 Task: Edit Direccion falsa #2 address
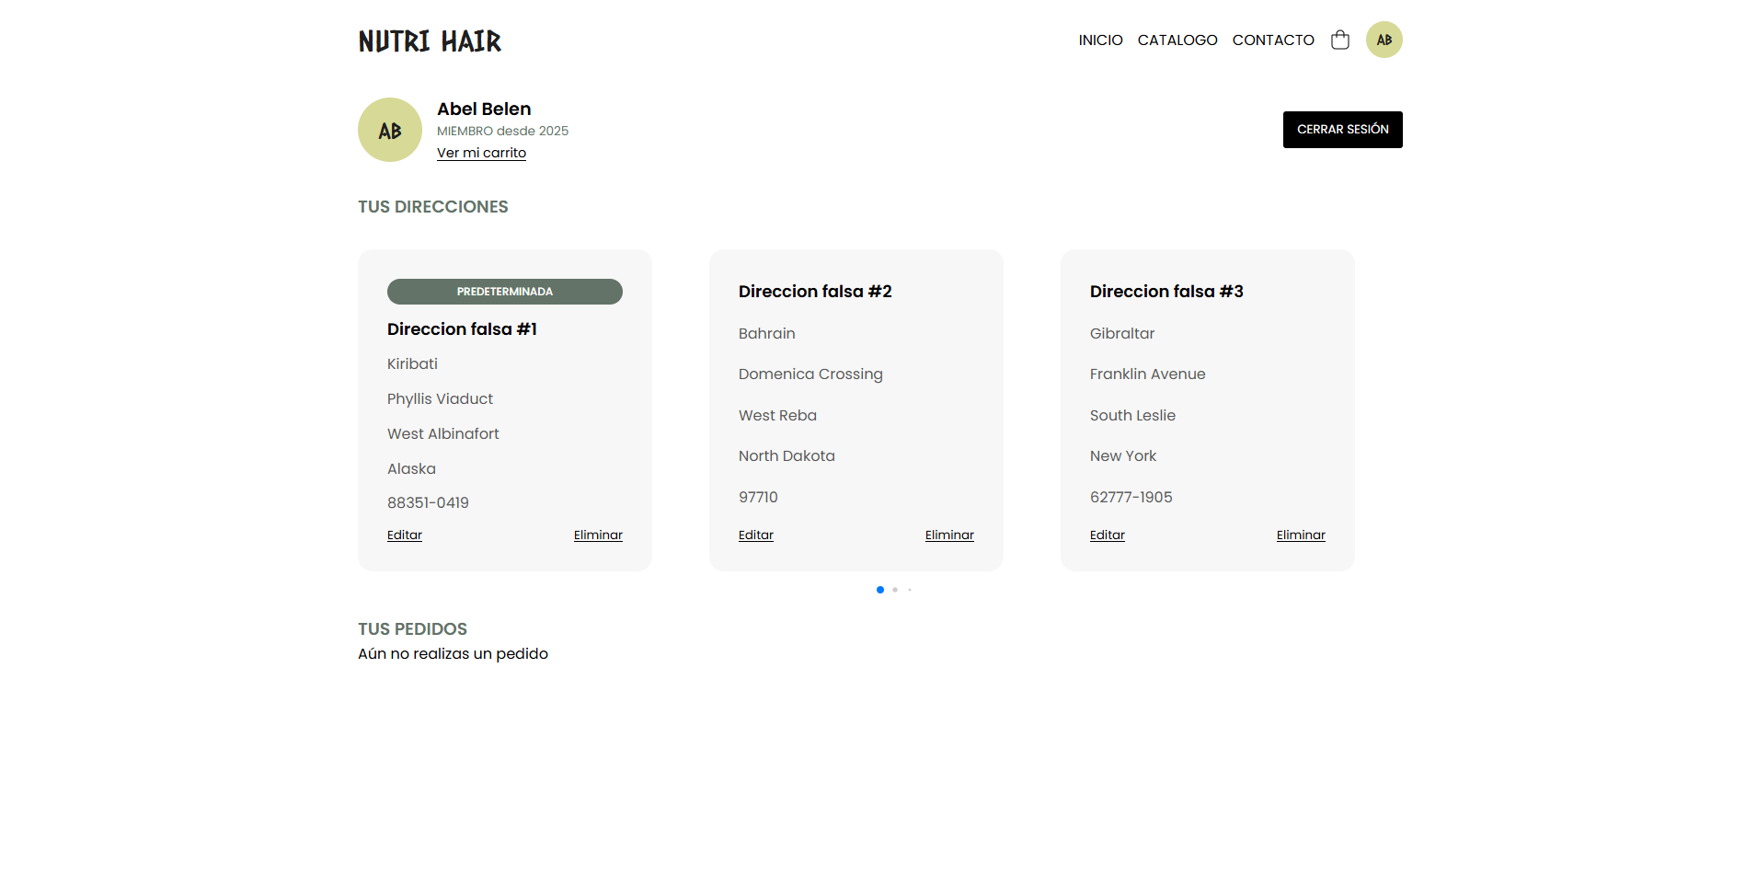(x=755, y=535)
